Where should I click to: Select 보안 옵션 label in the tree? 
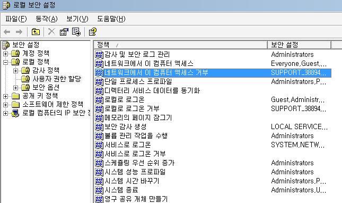(46, 87)
